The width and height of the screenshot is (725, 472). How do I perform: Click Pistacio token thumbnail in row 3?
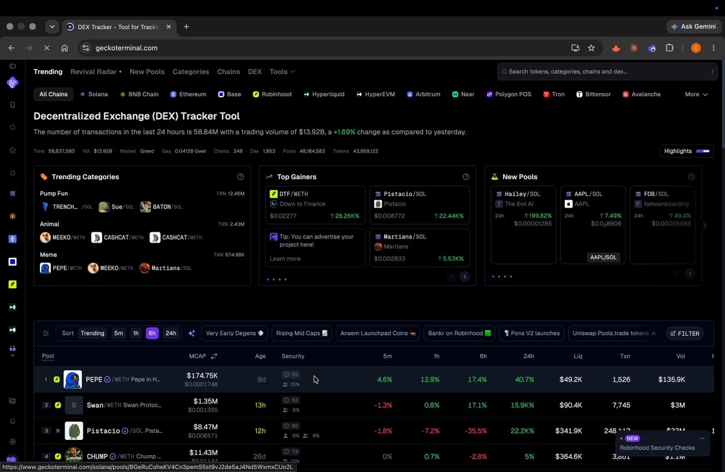pyautogui.click(x=74, y=431)
